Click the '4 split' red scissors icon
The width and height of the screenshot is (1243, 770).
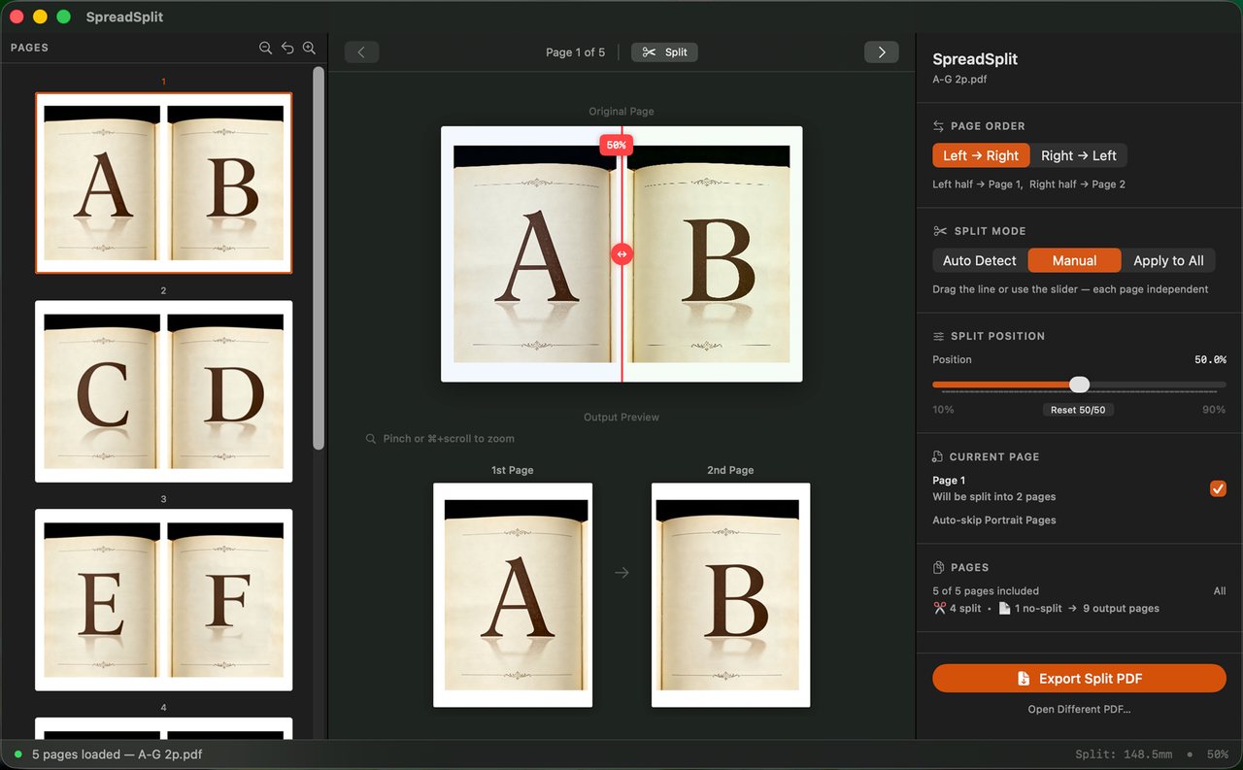[939, 609]
